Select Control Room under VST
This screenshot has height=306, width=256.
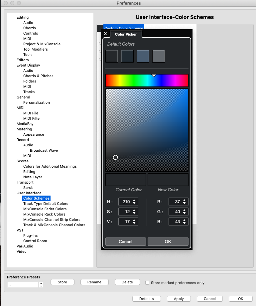click(x=35, y=241)
